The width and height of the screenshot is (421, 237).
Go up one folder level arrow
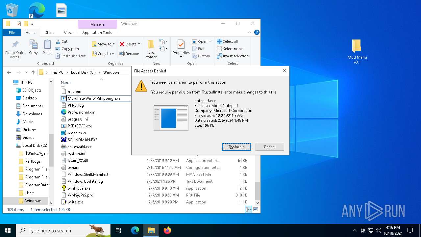pyautogui.click(x=33, y=72)
